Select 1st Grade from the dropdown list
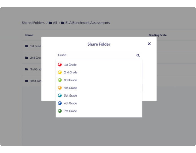The width and height of the screenshot is (196, 153). (70, 65)
